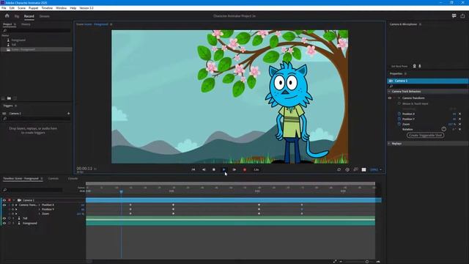The height and width of the screenshot is (264, 469).
Task: Expand the Zoom timeline row
Action: (39, 213)
